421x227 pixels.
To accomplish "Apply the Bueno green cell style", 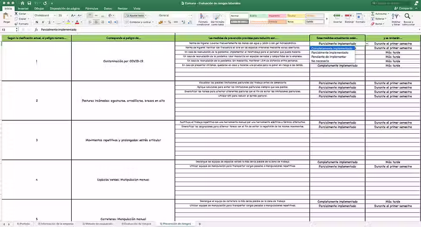I will [x=258, y=15].
